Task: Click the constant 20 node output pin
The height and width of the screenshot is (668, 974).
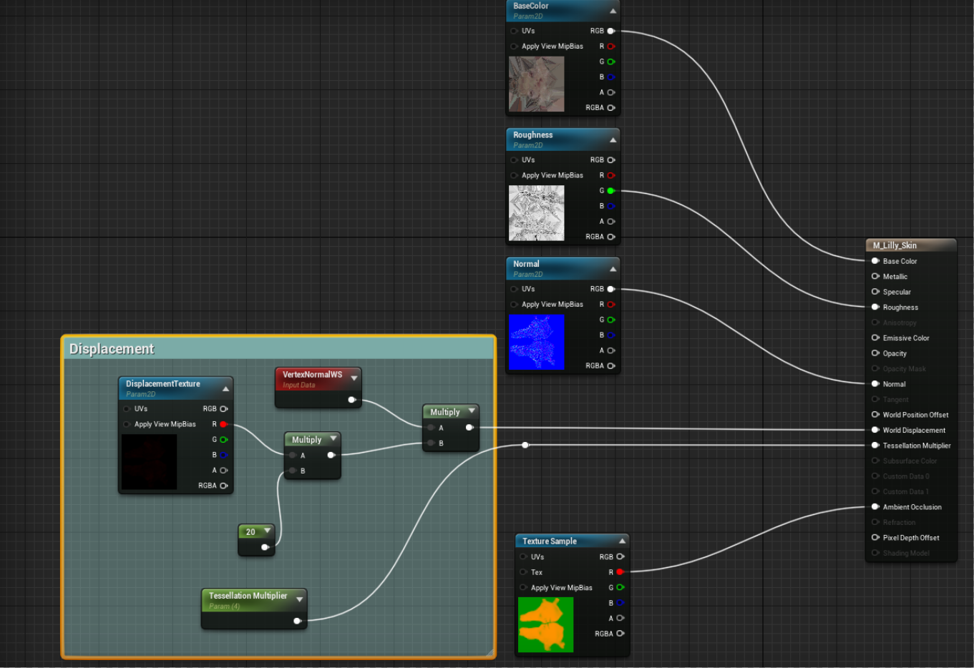Action: pos(265,547)
